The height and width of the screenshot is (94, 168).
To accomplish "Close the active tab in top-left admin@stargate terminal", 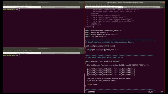I will 40,7.
